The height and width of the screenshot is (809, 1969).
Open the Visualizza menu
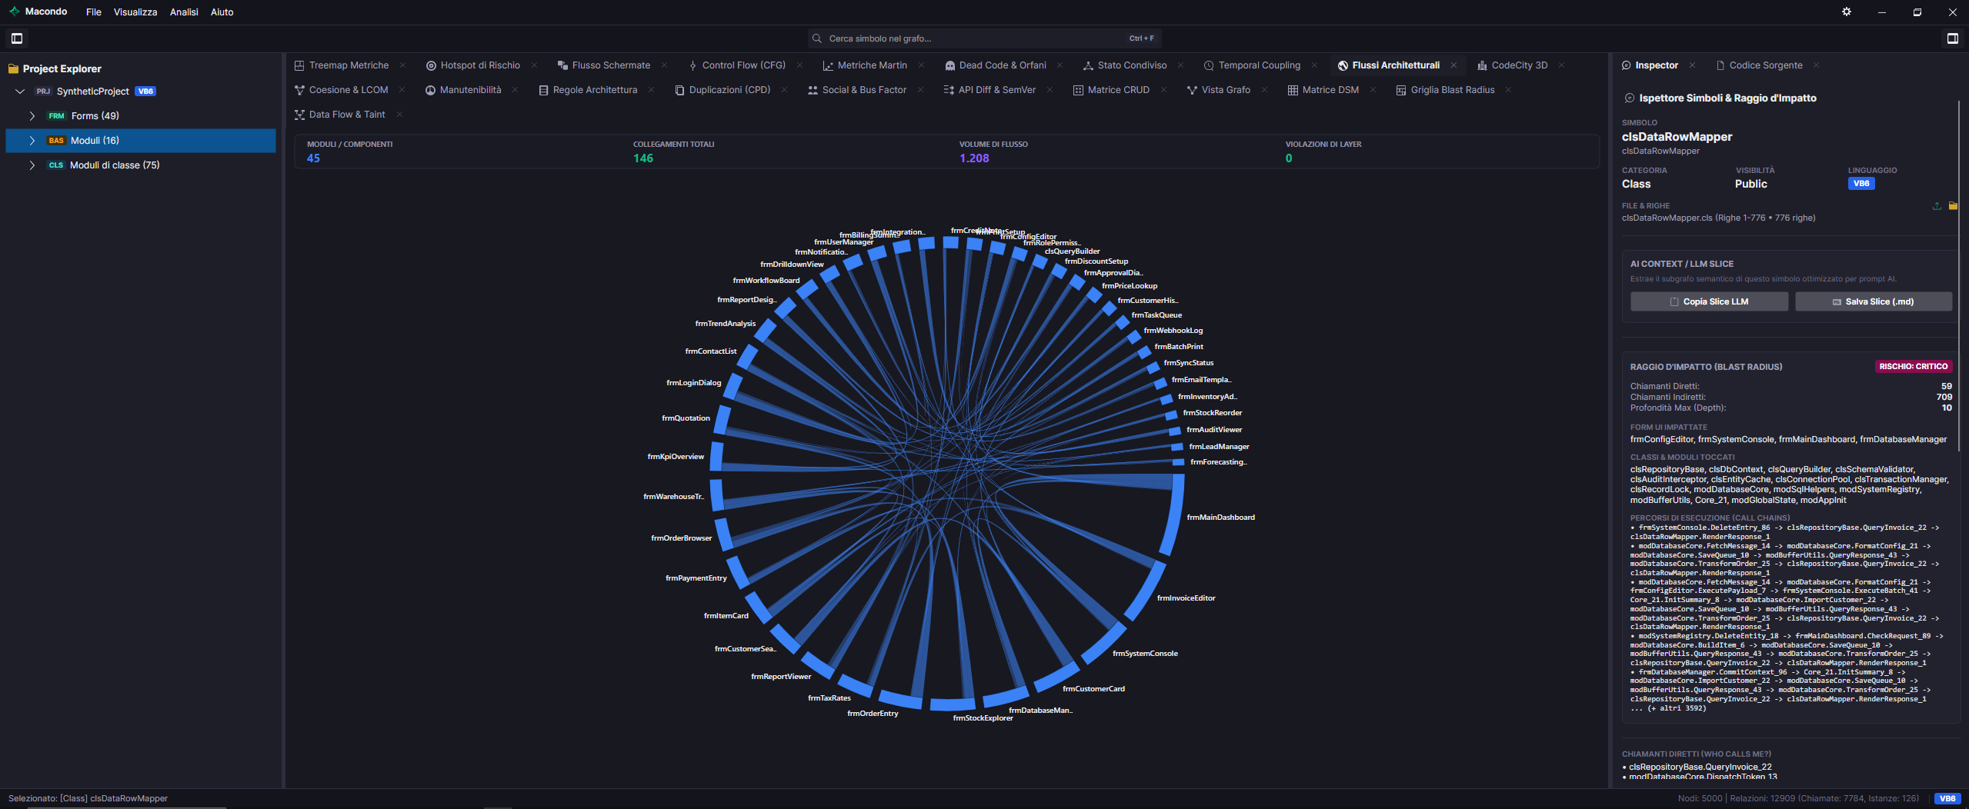[135, 12]
